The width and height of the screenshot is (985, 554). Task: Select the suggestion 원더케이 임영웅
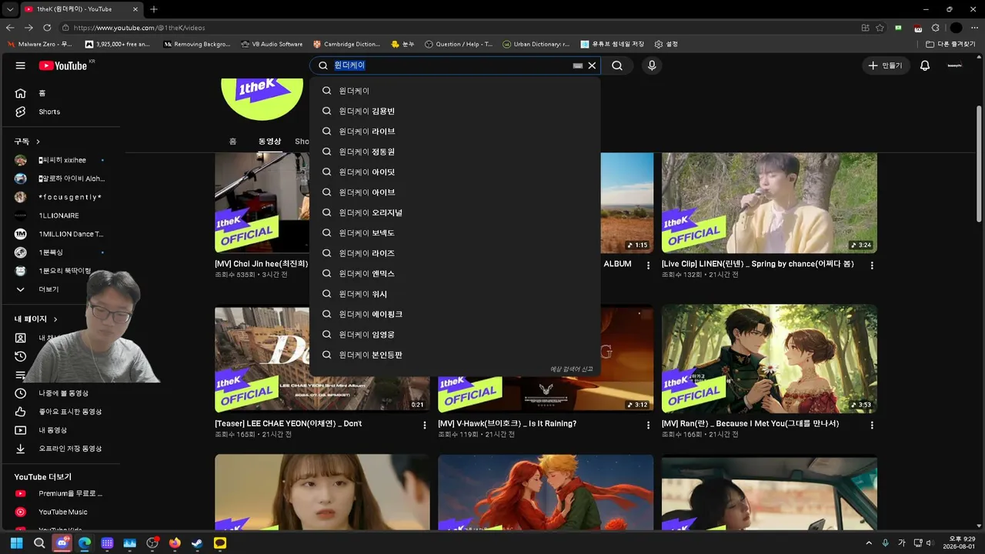coord(455,335)
